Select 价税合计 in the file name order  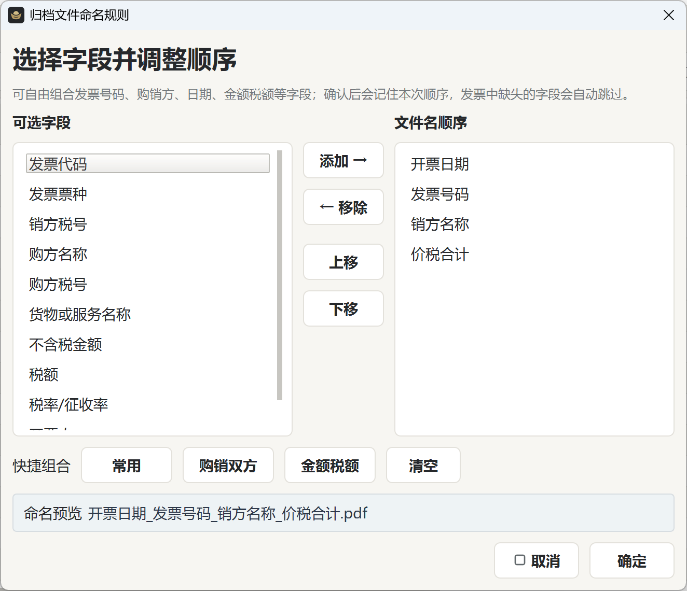tap(534, 254)
